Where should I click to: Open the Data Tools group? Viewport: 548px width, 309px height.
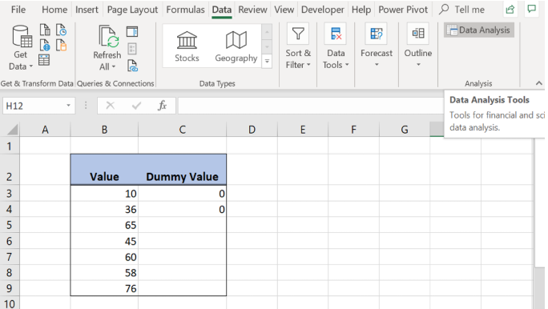[336, 46]
